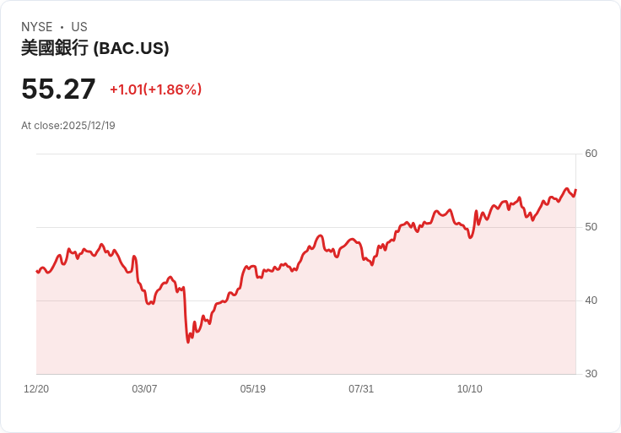
Task: Click the 美國銀行 (BAC.US) stock title
Action: point(95,48)
